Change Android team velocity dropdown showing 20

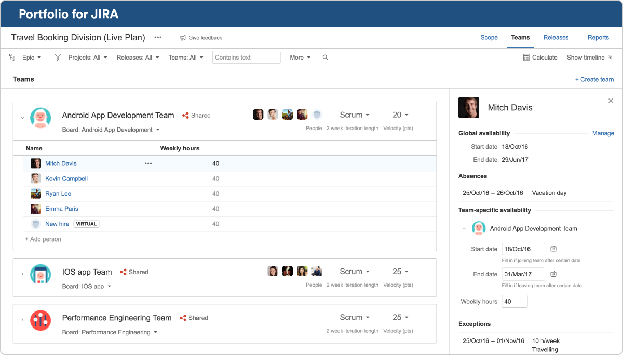(x=400, y=115)
